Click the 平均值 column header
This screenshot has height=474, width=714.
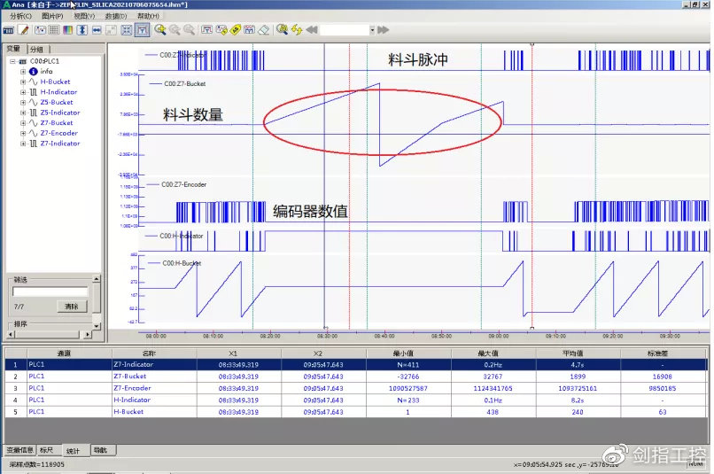(578, 354)
